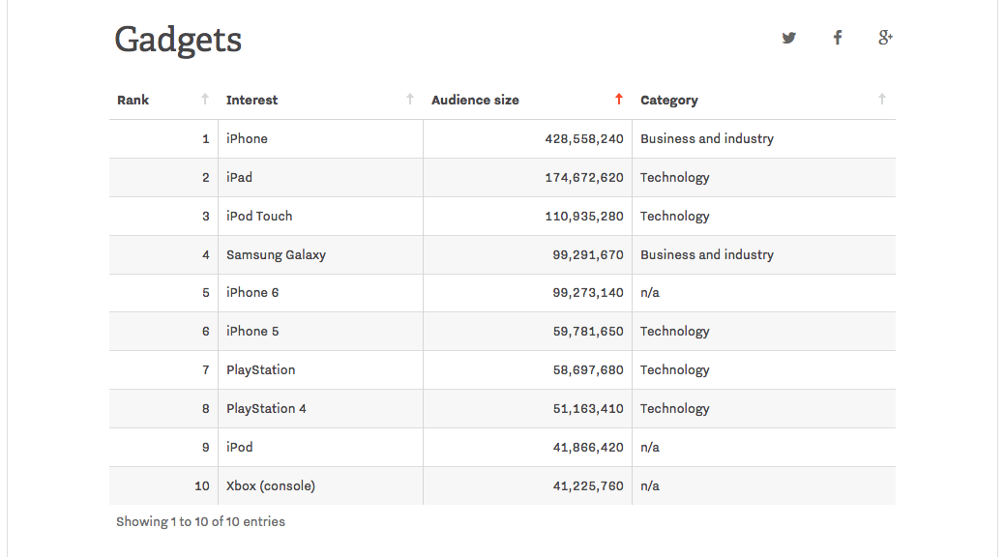Click the Category column sort arrow

point(881,100)
